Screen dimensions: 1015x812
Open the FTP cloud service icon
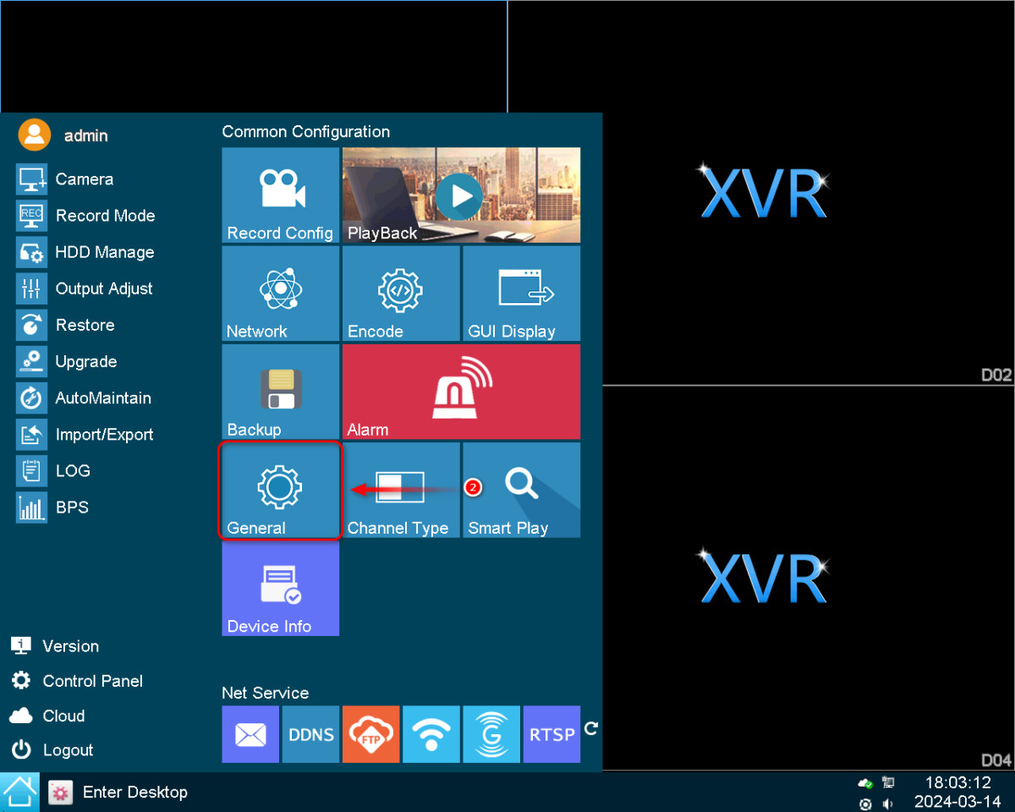(370, 734)
